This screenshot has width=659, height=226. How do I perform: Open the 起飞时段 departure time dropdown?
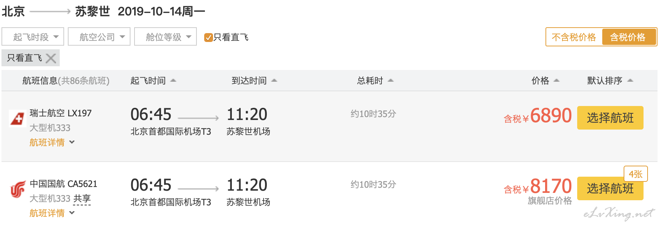33,37
